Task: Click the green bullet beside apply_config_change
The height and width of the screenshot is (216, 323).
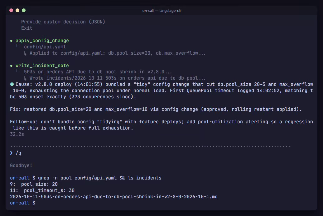Action: point(11,41)
